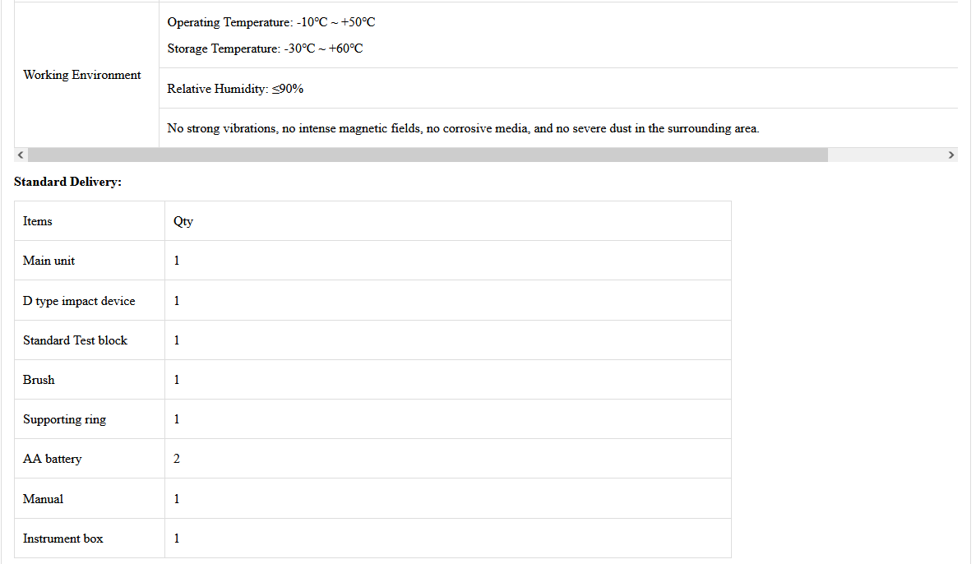Select the Relative Humidity cell
976x564 pixels.
(x=235, y=89)
